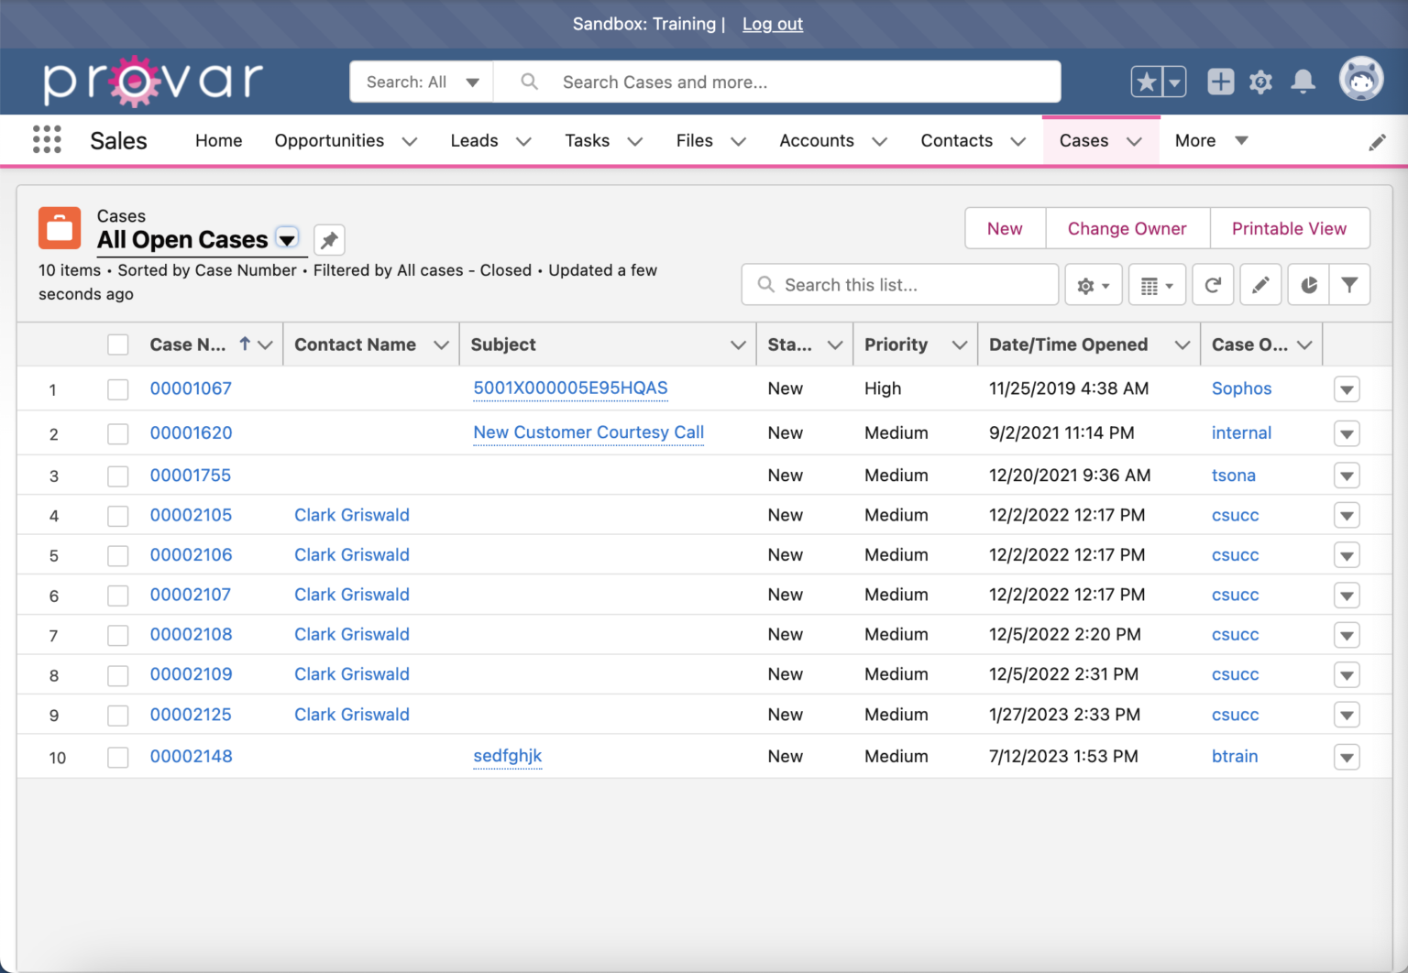Click the New button
1408x973 pixels.
[1004, 228]
